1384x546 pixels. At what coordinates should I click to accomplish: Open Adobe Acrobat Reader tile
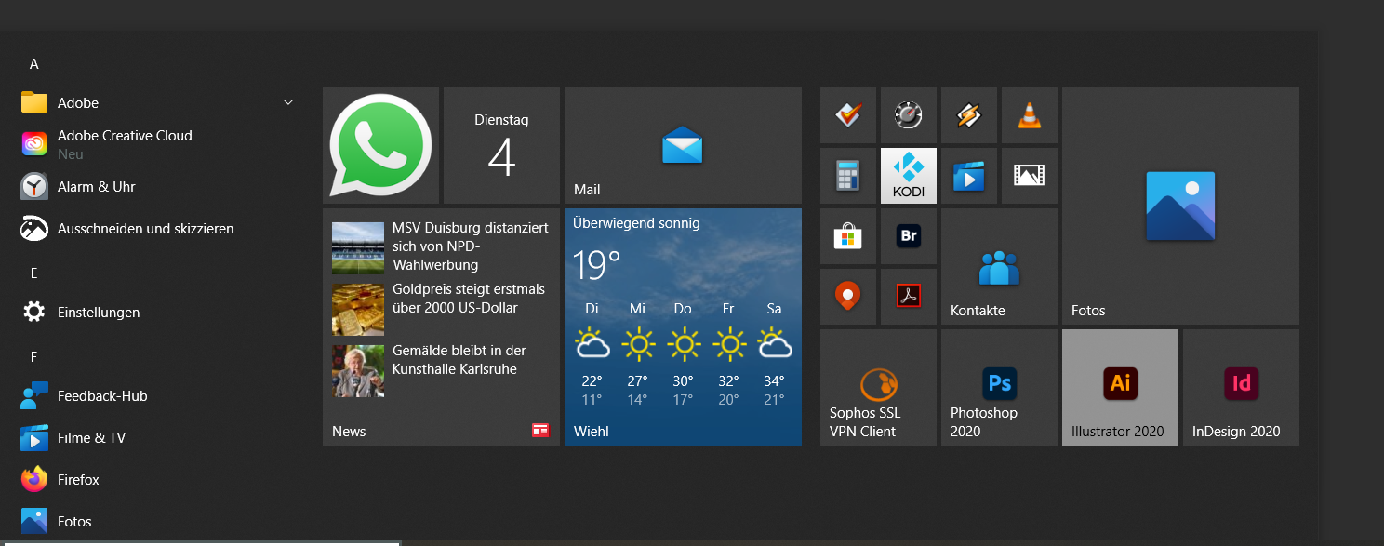909,296
